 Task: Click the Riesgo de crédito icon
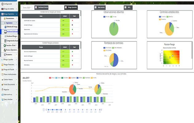(x=2, y=9)
